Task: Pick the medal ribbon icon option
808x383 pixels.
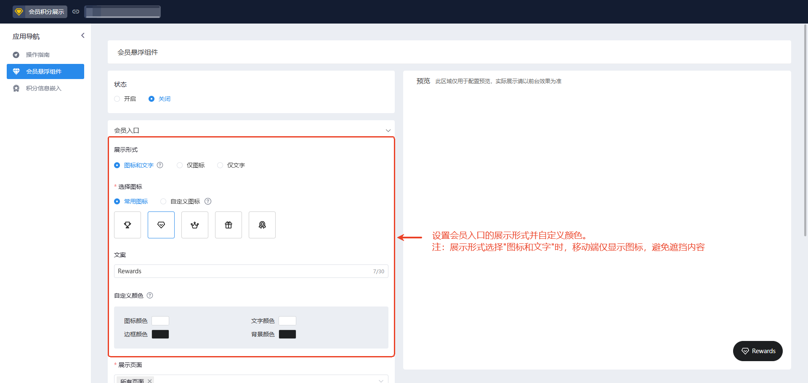Action: [262, 225]
